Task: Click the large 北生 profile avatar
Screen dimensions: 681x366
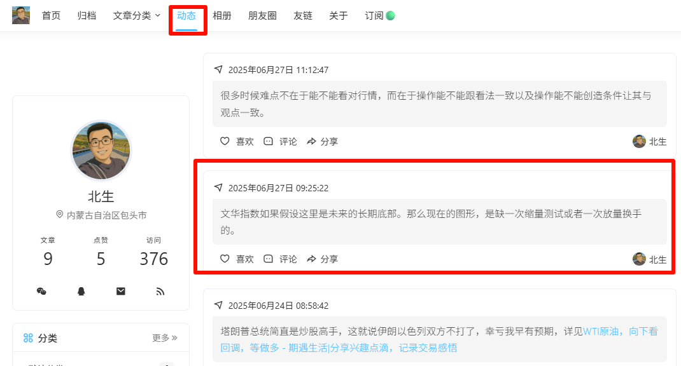Action: (101, 151)
